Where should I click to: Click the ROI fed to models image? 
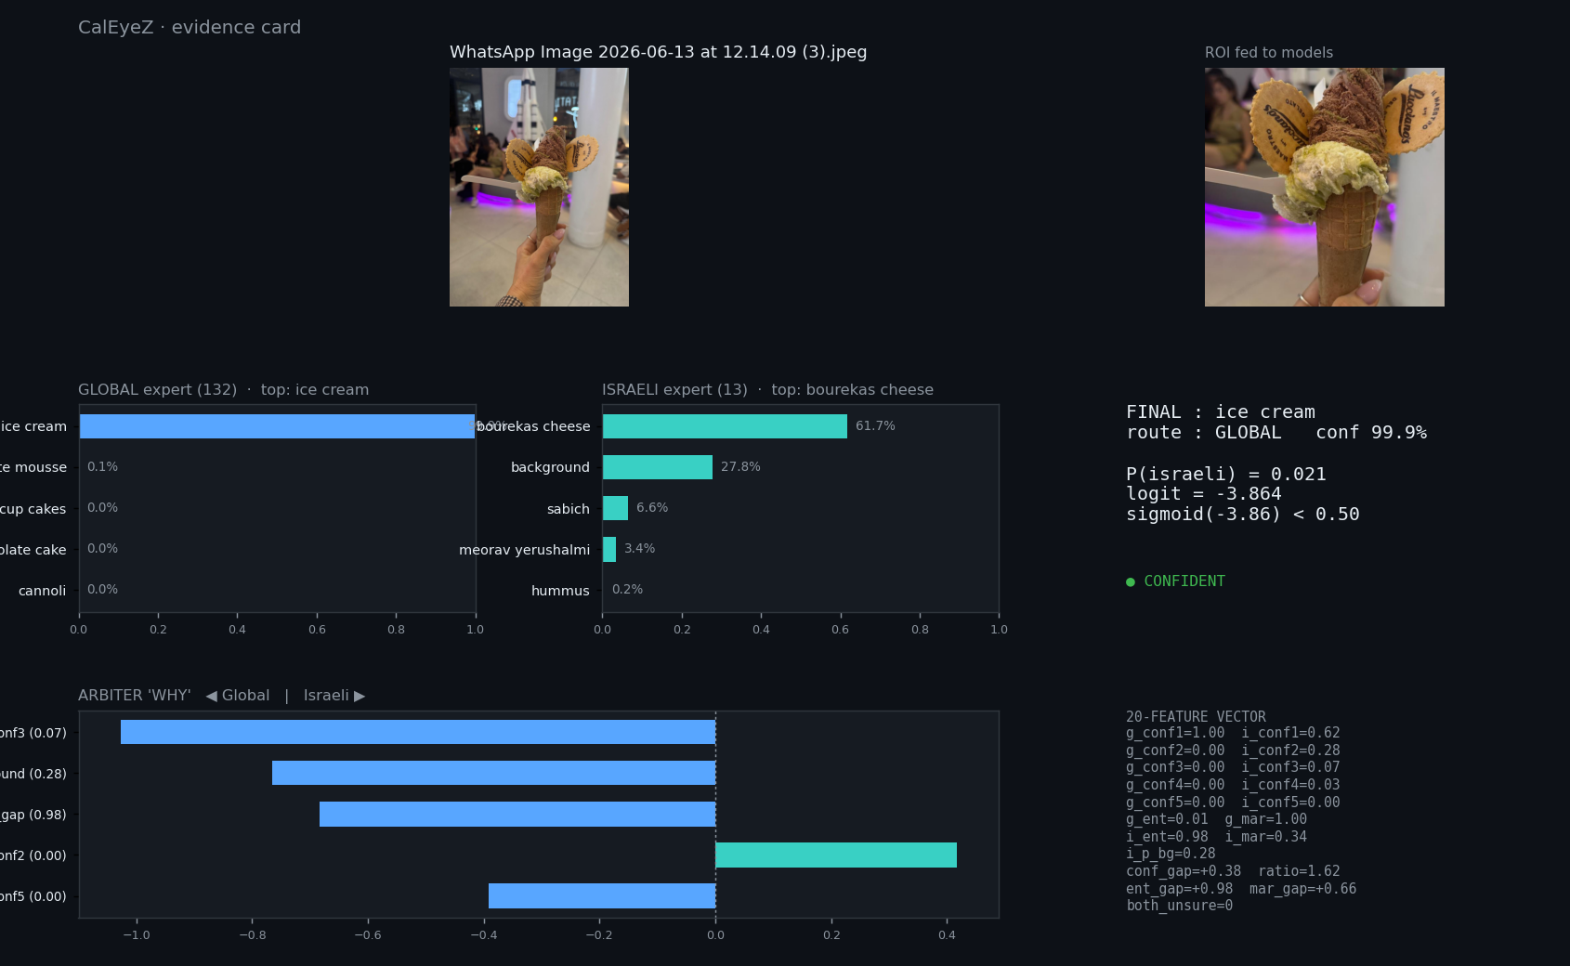pyautogui.click(x=1324, y=187)
